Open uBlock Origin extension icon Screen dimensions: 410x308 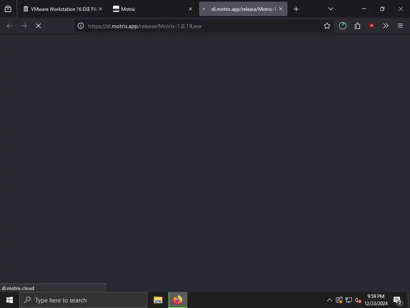pos(372,26)
